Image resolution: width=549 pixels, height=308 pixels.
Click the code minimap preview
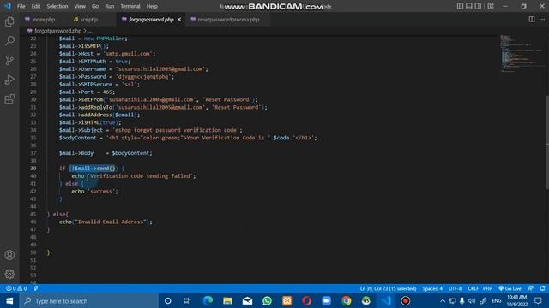coord(521,53)
